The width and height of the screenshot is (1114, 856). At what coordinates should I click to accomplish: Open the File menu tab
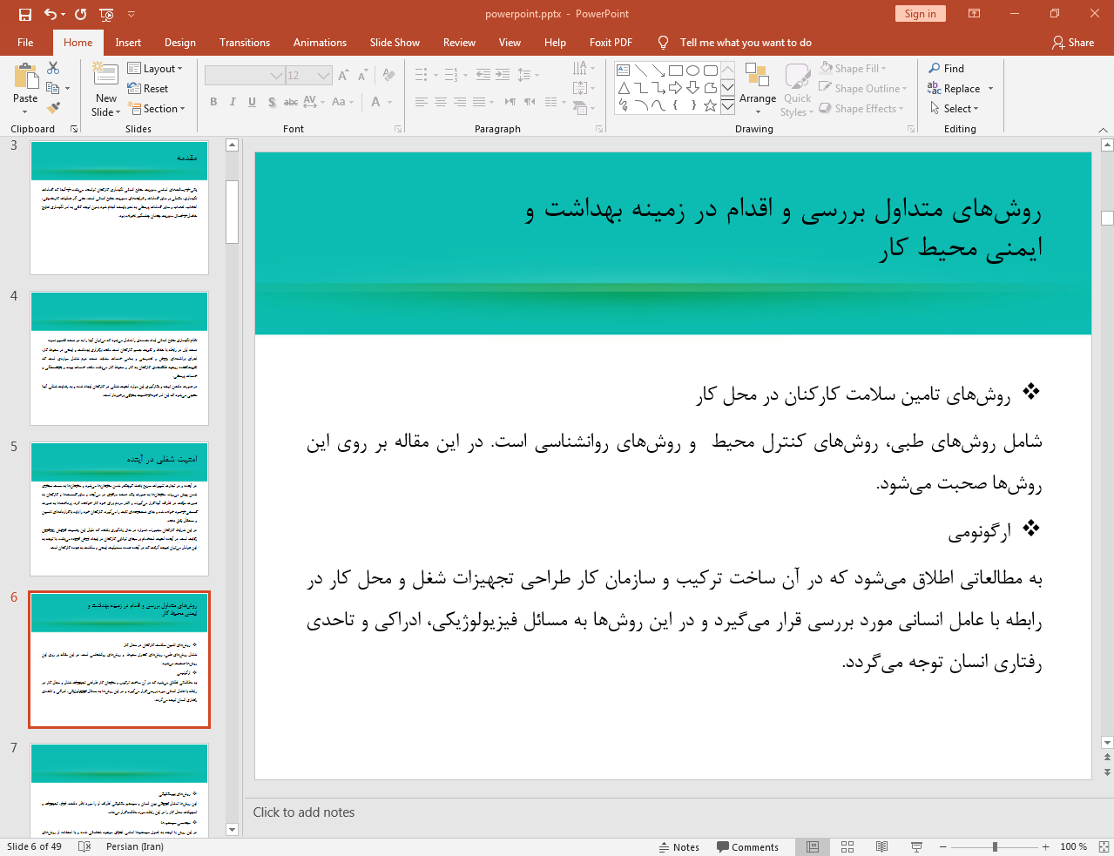tap(25, 43)
